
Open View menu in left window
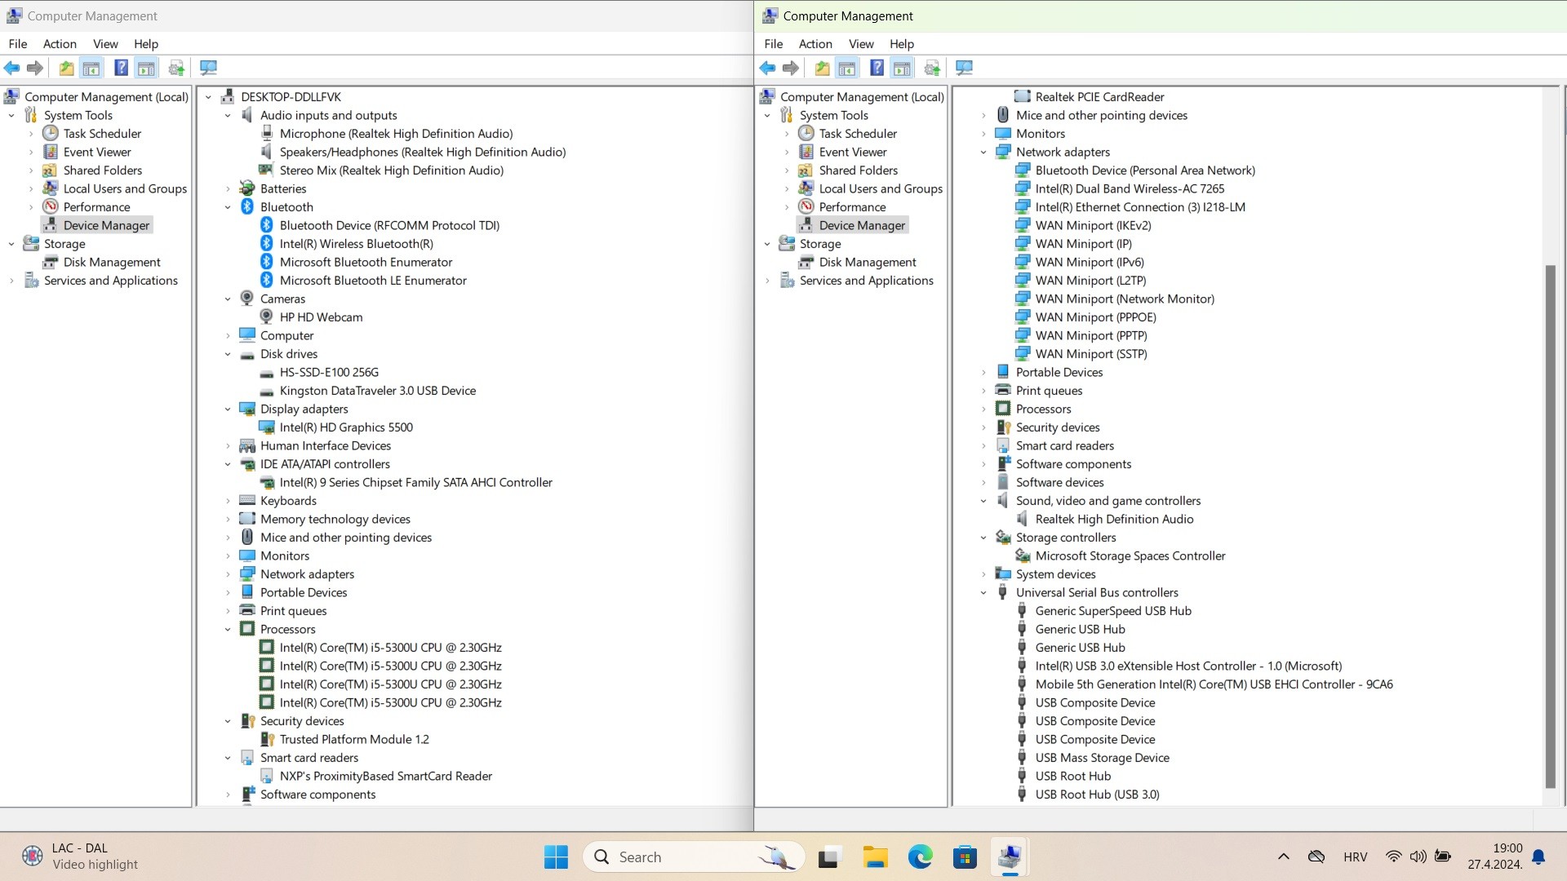coord(105,44)
